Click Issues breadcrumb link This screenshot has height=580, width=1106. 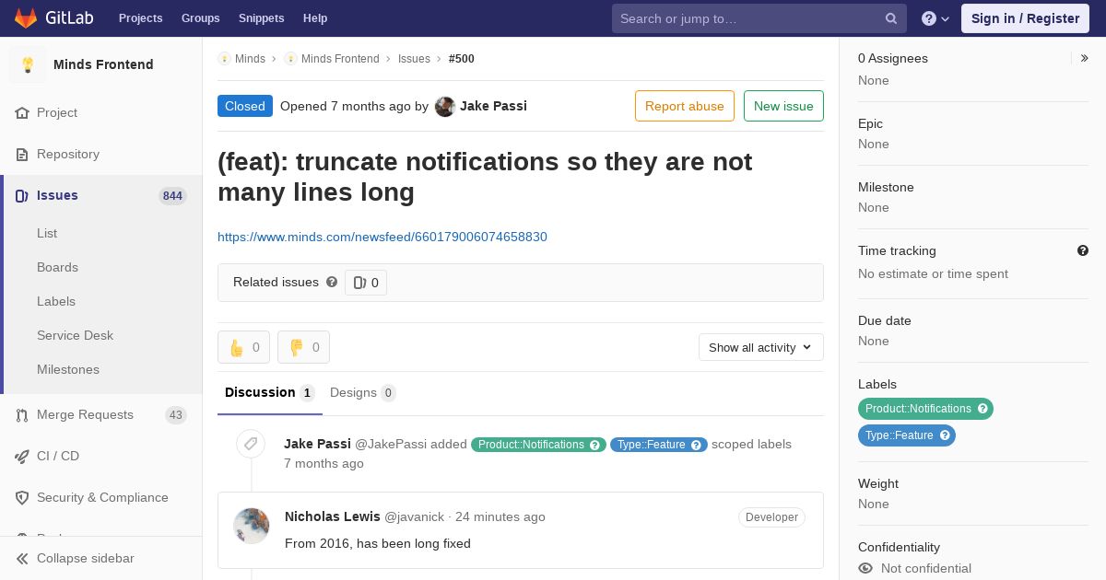click(x=414, y=58)
